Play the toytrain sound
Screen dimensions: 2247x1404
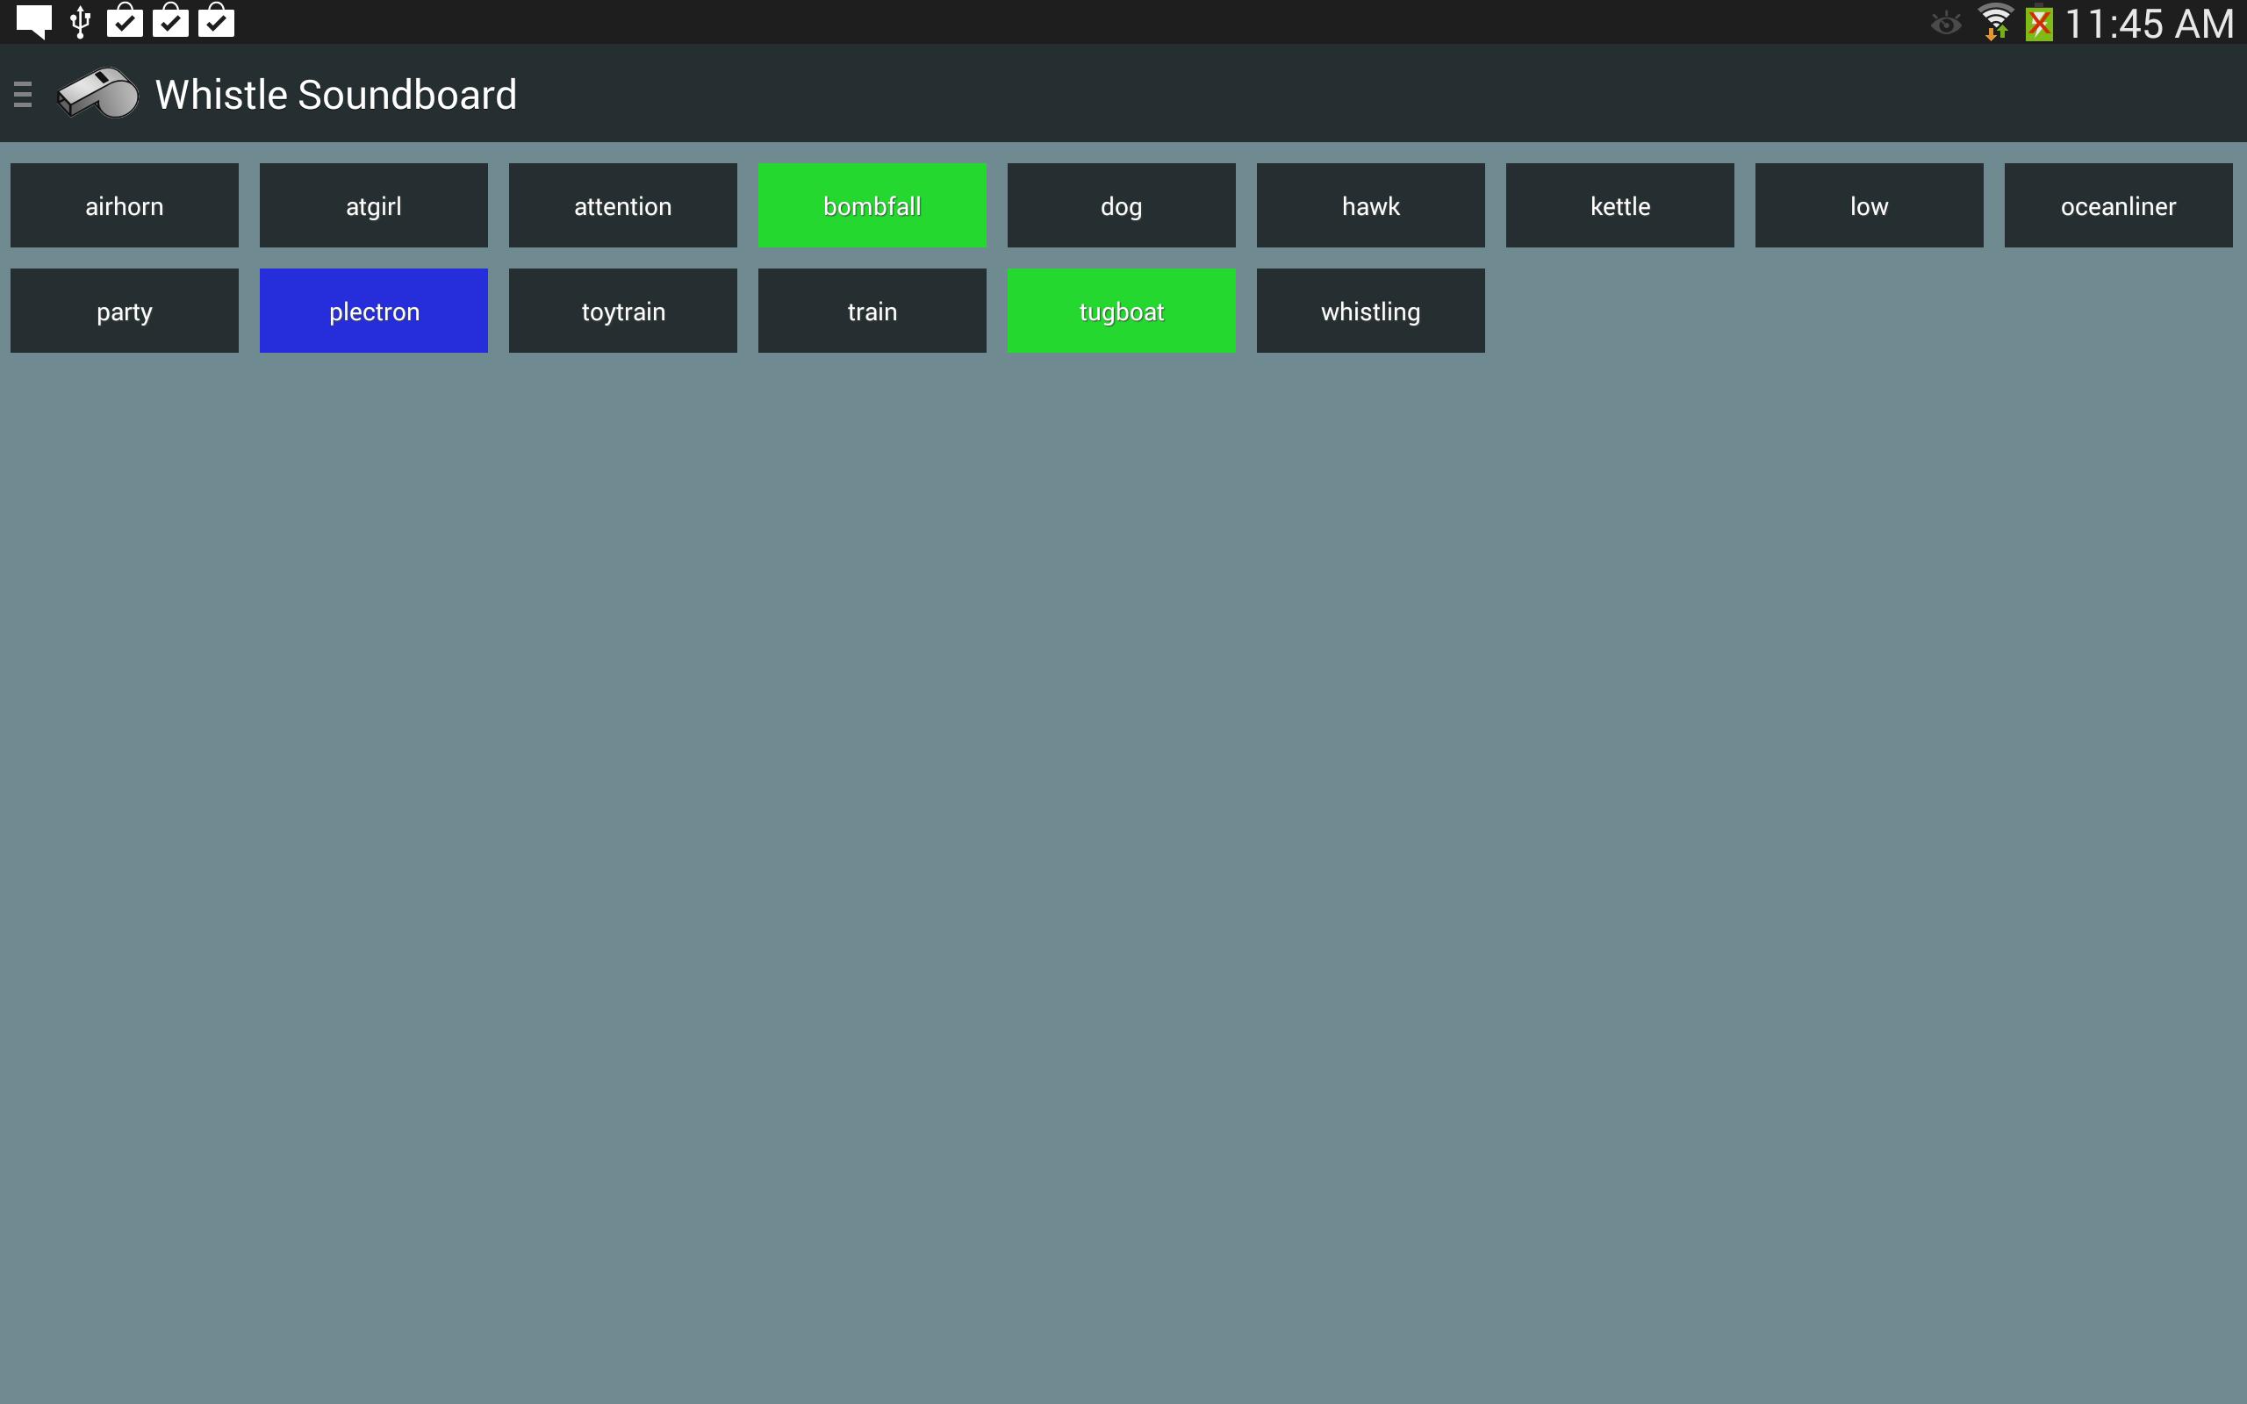pyautogui.click(x=622, y=310)
